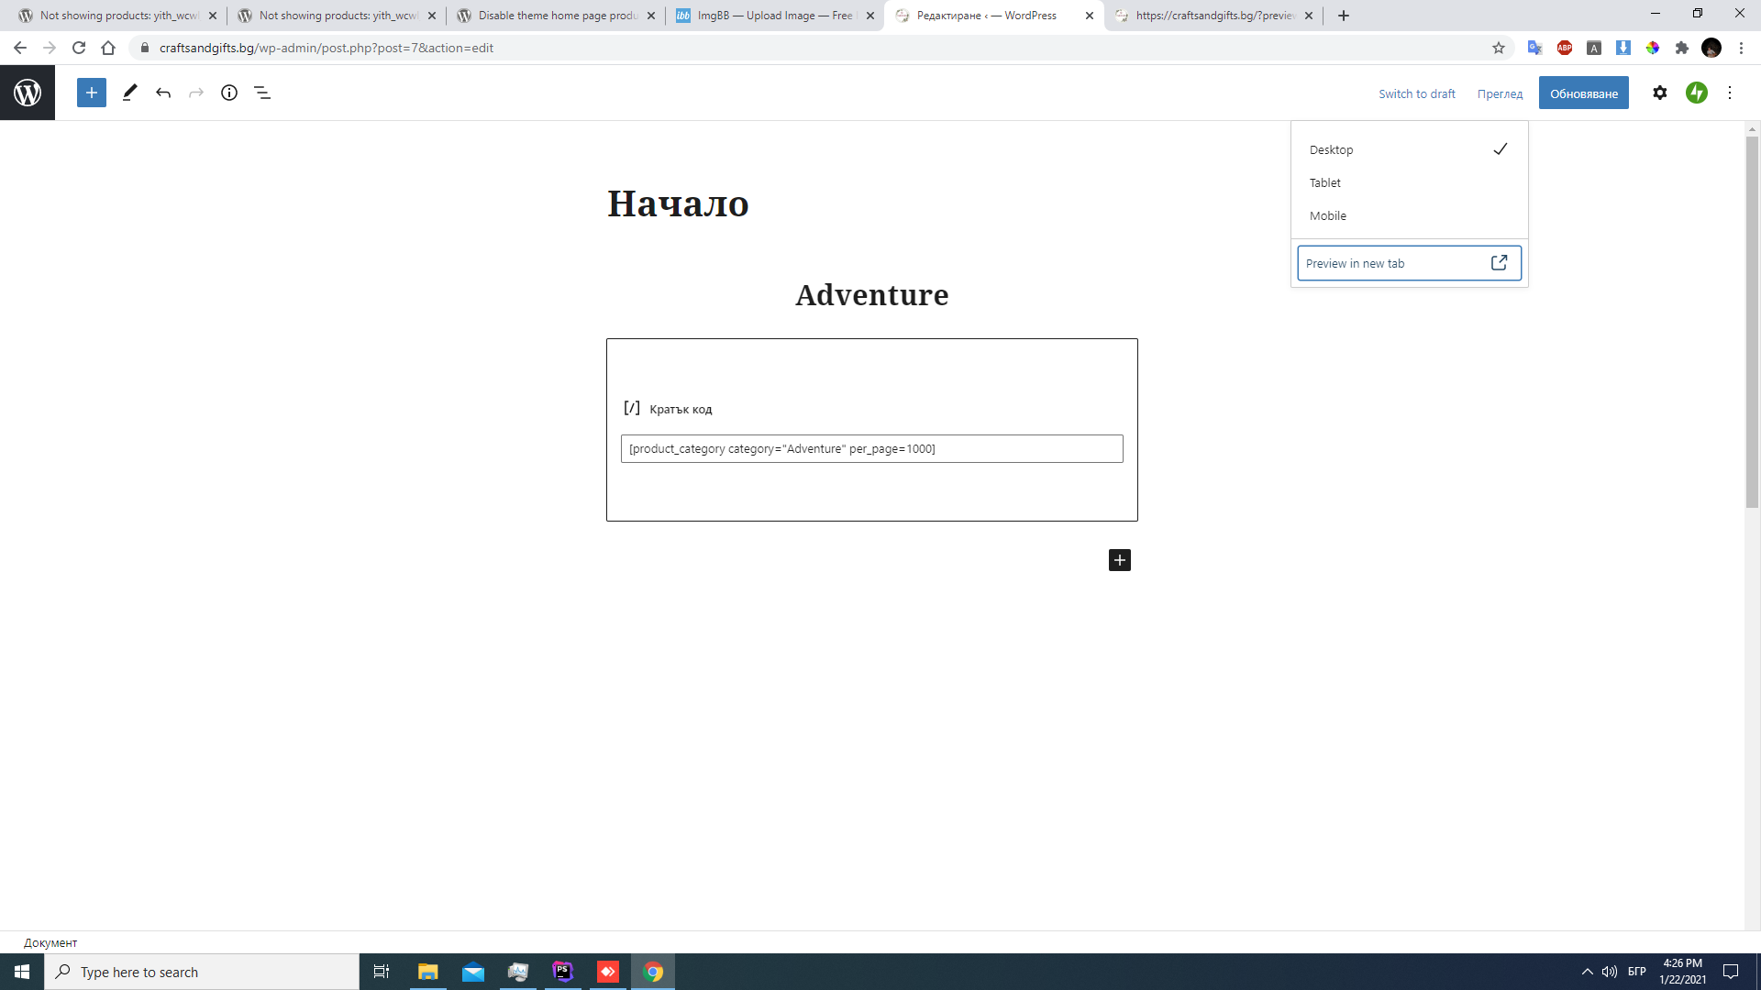1761x990 pixels.
Task: Click the blue add block inserter button
Action: pos(92,93)
